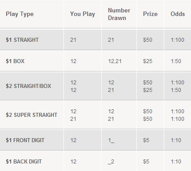This screenshot has height=171, width=191.
Task: Click the 12,21 number drawn cell
Action: pos(115,61)
